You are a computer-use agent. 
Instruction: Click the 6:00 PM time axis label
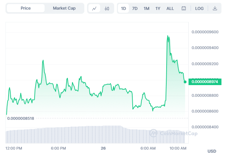[x=58, y=148]
